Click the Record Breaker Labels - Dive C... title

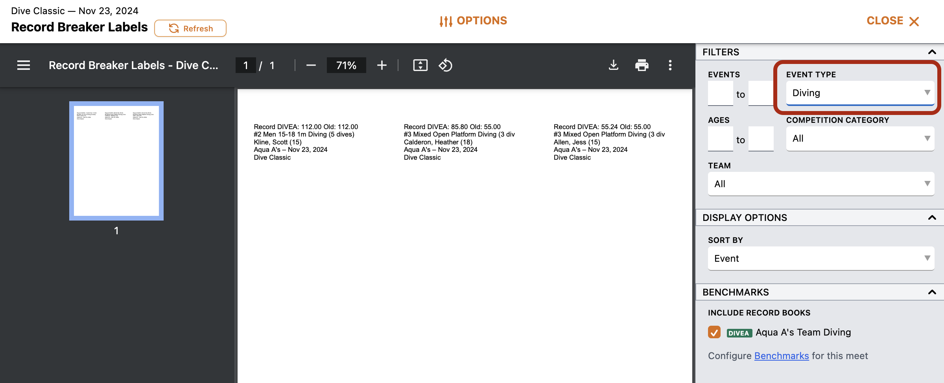133,65
